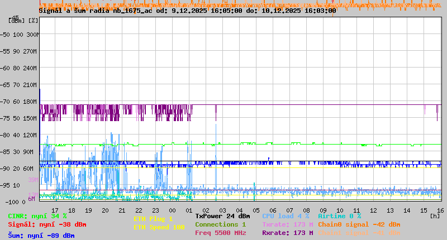447x240 pixels.
Task: Select the Rxrate 173 M legend entry
Action: point(288,233)
